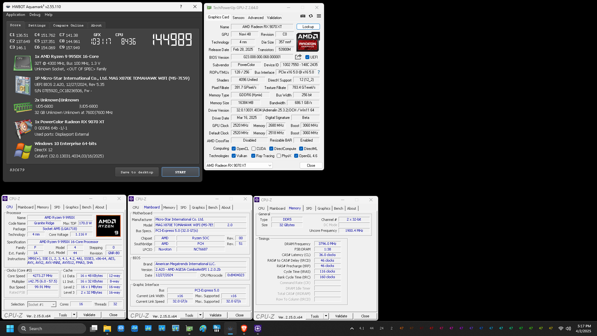Expand hidden system tray icons chevron

click(x=352, y=329)
